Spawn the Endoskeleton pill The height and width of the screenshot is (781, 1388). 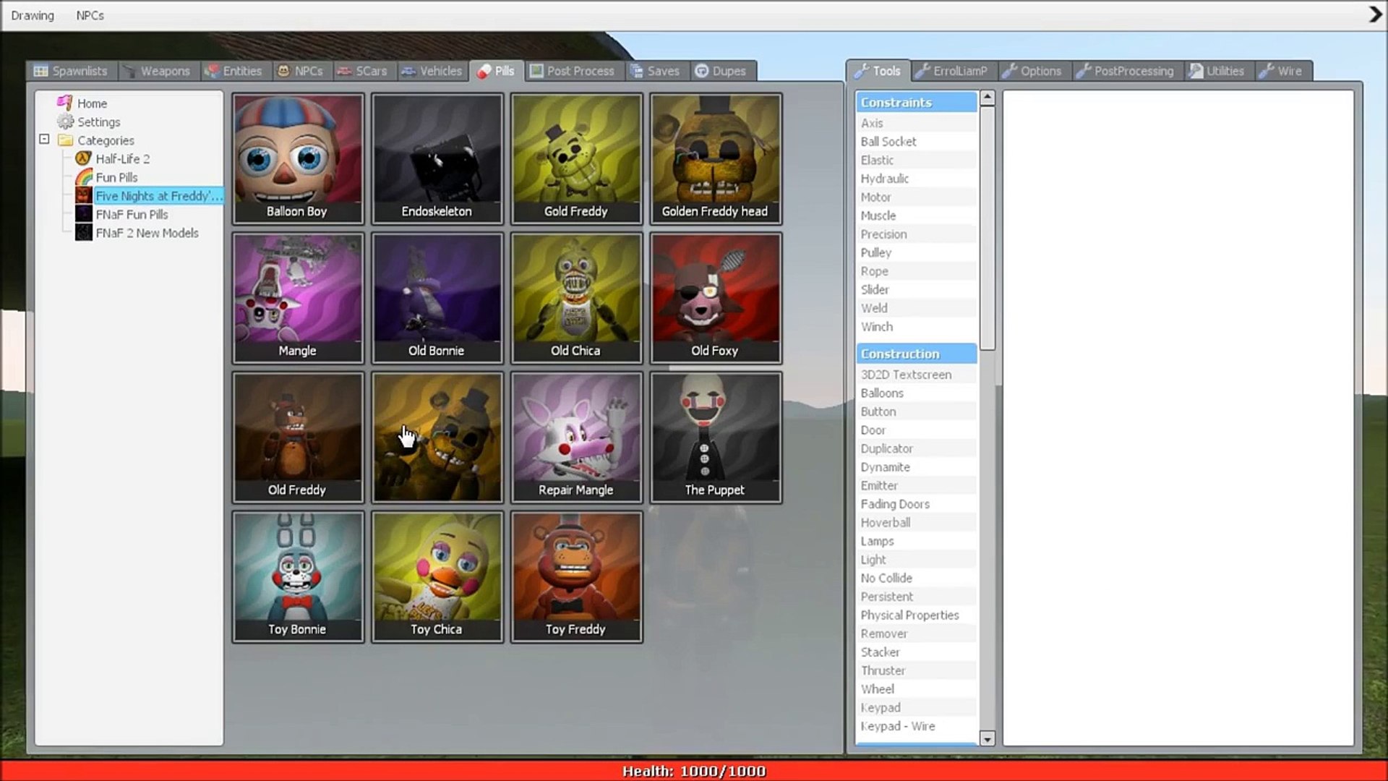click(x=437, y=158)
